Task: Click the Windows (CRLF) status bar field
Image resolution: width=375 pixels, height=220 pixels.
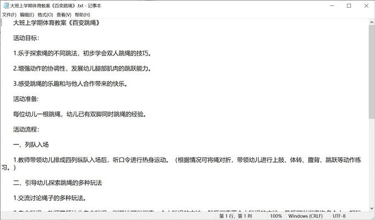Action: [x=306, y=216]
